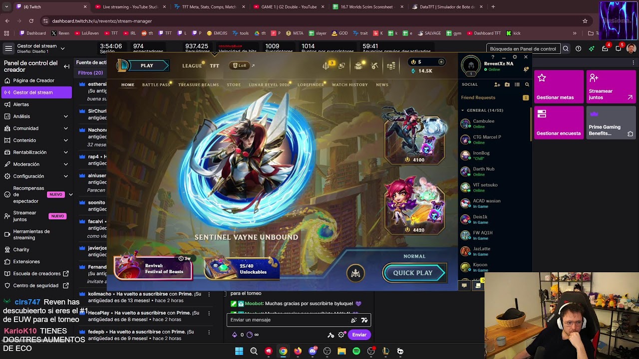Open the Revival: Festival of Beasts banner
639x359 pixels.
[153, 269]
